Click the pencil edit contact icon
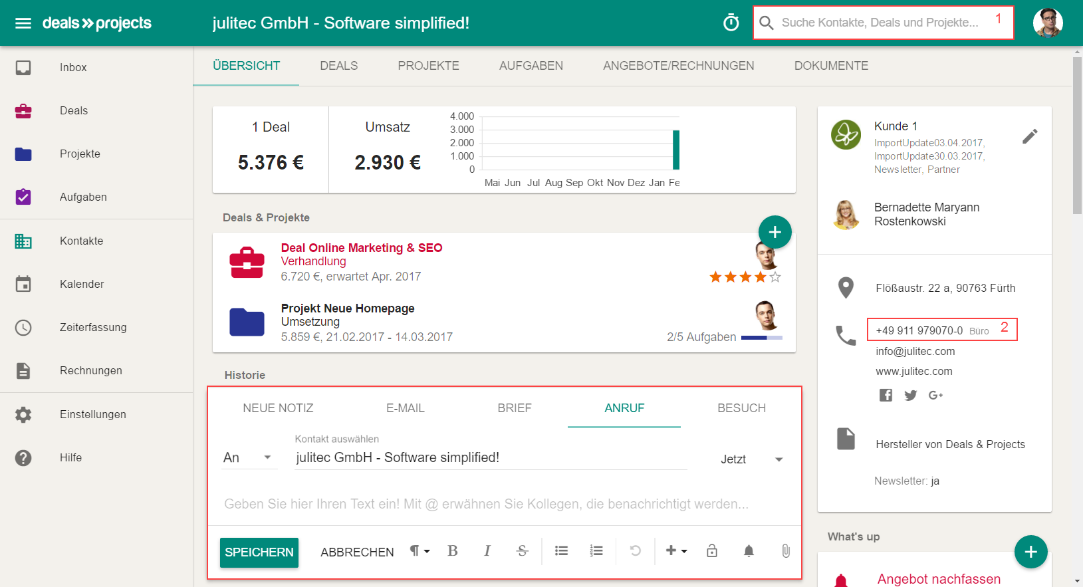This screenshot has height=587, width=1083. point(1030,136)
